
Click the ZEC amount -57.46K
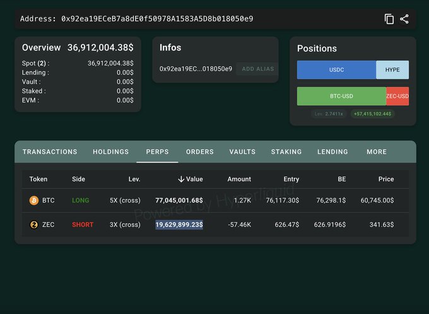239,224
